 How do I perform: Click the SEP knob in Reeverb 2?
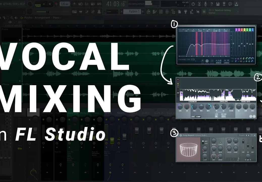coord(248,156)
